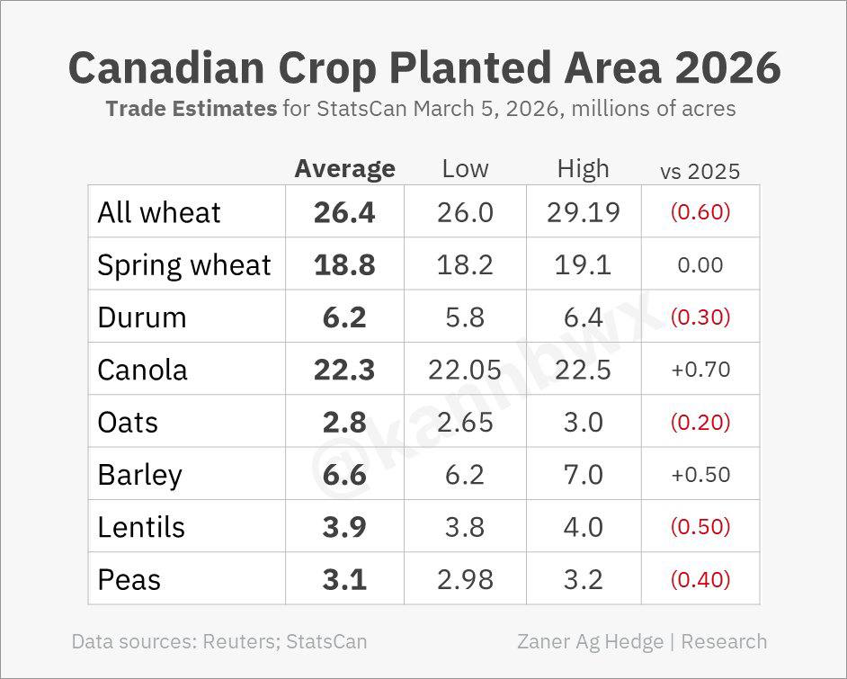Click the "Spring wheat" row label
847x679 pixels.
(x=184, y=265)
